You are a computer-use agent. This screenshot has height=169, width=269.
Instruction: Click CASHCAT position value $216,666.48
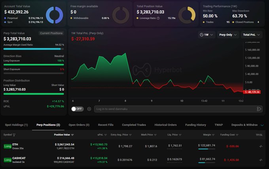[66, 158]
